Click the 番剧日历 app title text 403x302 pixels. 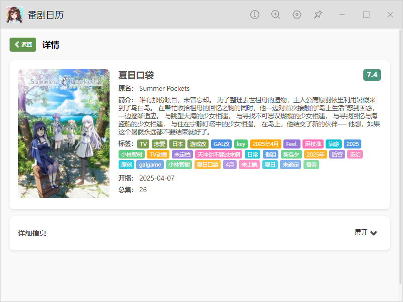(46, 15)
